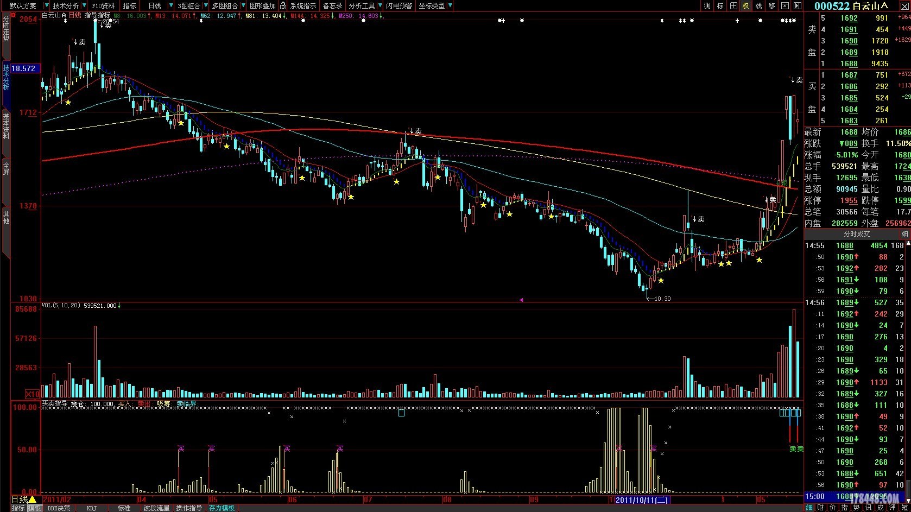The image size is (911, 512).
Task: Click the VOL(5,10,20) indicator label
Action: 61,306
